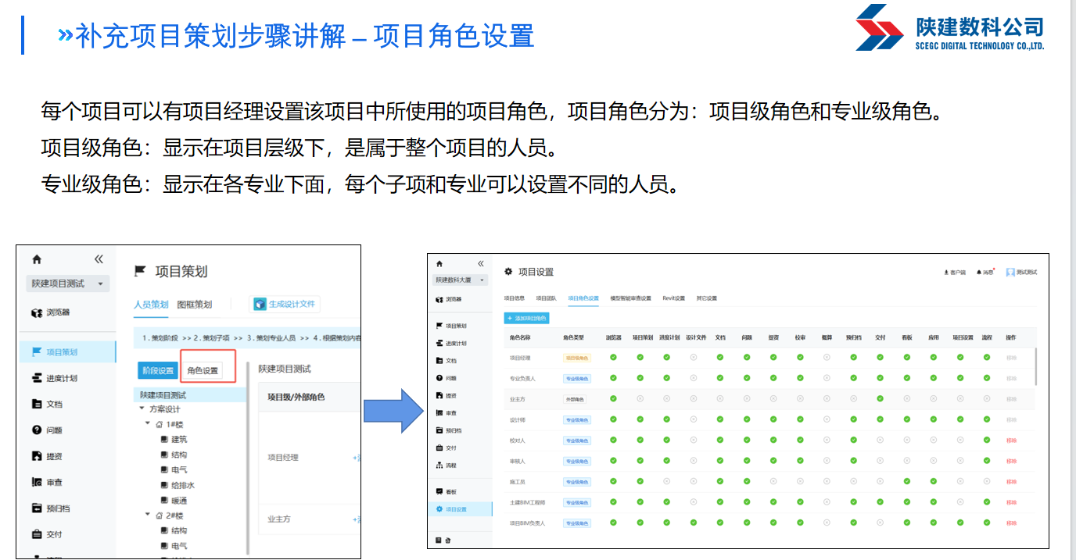1076x560 pixels.
Task: Click the 项目设置 gear icon in right sidebar
Action: (x=439, y=509)
